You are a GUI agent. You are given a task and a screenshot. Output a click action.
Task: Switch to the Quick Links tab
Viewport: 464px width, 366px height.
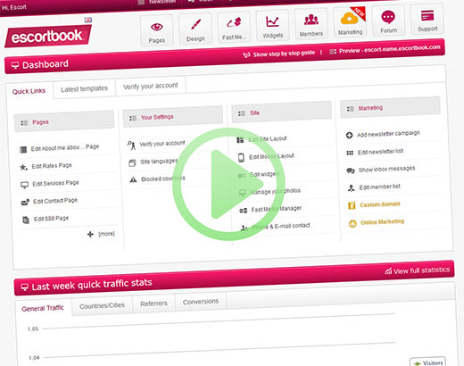(29, 91)
